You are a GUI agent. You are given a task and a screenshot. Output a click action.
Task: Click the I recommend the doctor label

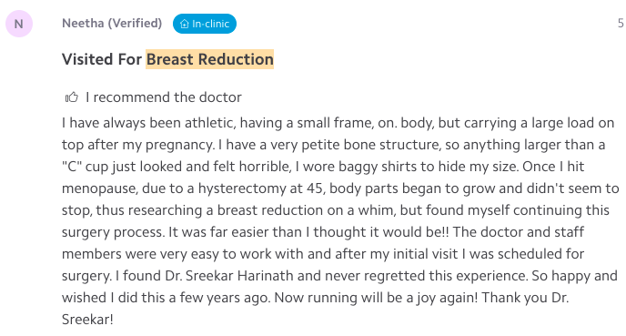164,97
